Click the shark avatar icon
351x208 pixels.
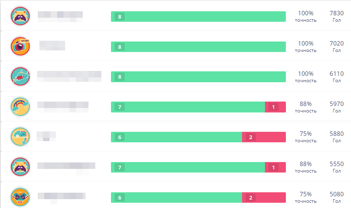[x=21, y=77]
